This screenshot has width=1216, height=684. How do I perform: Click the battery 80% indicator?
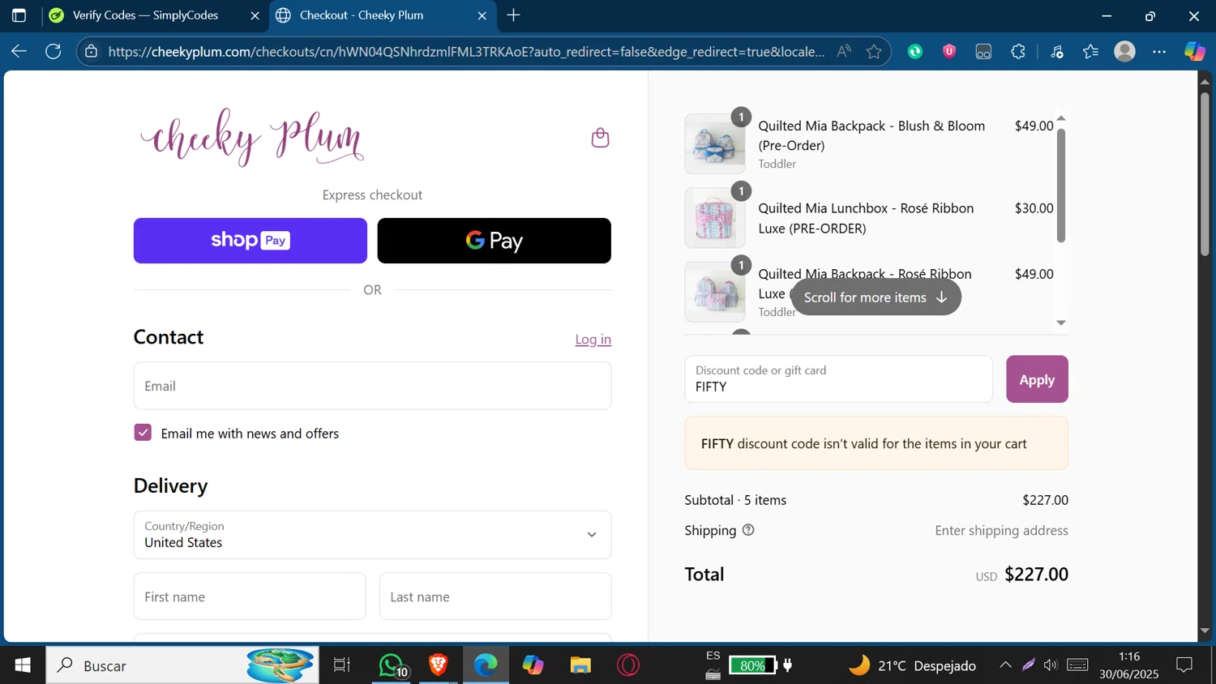pyautogui.click(x=752, y=665)
